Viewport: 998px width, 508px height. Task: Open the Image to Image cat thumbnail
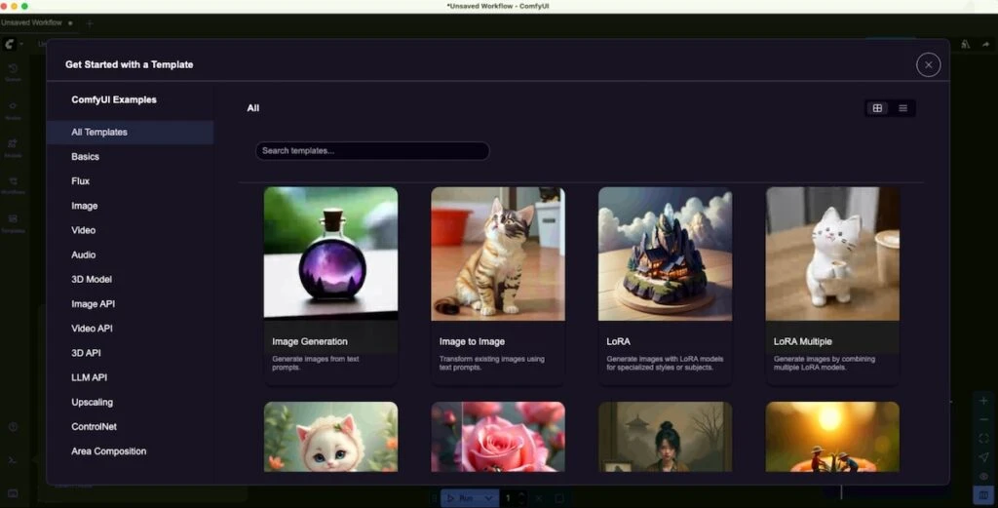pyautogui.click(x=498, y=254)
